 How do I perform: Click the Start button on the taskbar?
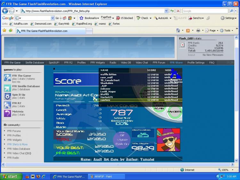click(x=10, y=176)
